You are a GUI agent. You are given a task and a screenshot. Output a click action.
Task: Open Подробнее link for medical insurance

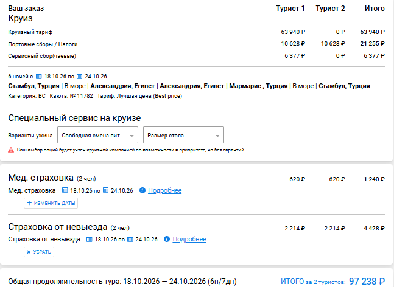(165, 190)
